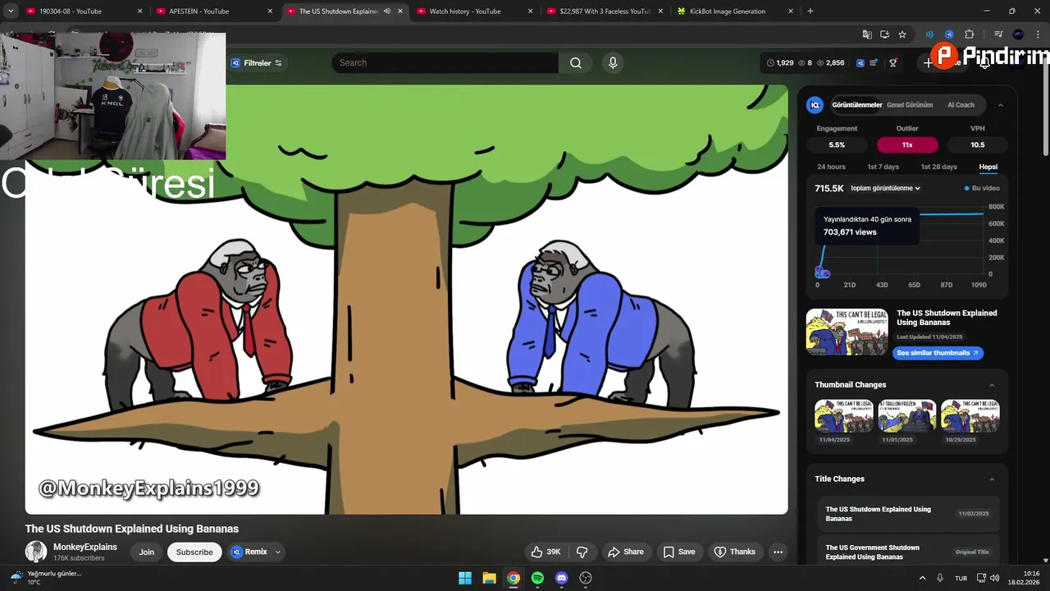This screenshot has height=591, width=1050.
Task: Save video to playlist
Action: point(679,552)
